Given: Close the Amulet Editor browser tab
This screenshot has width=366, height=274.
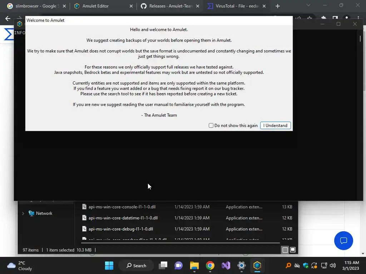Looking at the screenshot, I should (131, 6).
